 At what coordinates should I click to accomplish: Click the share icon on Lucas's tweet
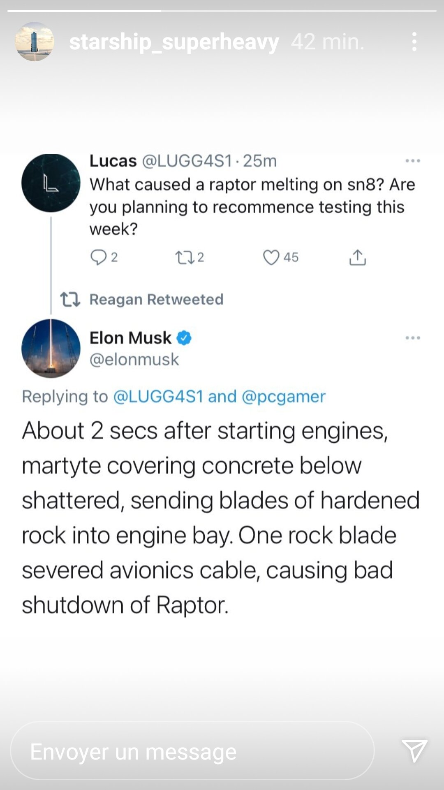coord(357,258)
